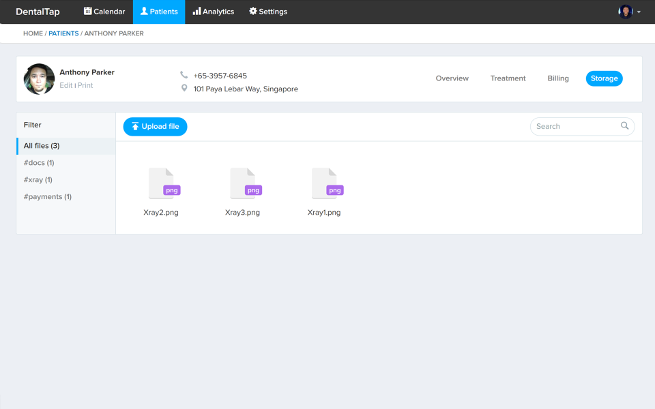Click the Filter heading in the sidebar

click(33, 125)
